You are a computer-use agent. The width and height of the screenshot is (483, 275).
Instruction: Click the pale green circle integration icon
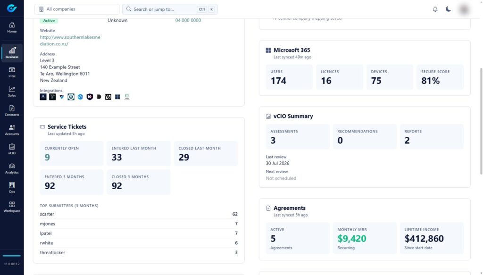pos(127,97)
